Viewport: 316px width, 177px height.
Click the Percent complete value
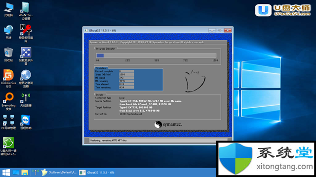coord(126,71)
